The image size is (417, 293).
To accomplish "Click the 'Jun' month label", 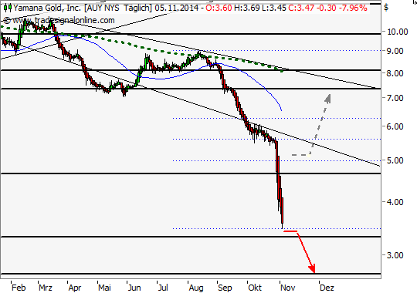I will [x=134, y=288].
